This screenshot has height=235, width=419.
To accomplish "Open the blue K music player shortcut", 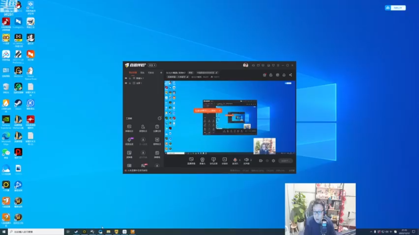I will coord(30,104).
